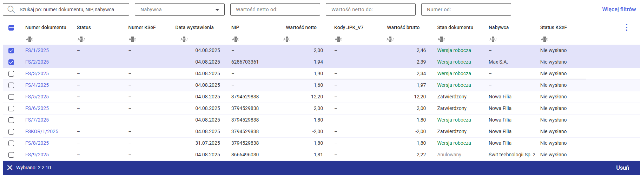This screenshot has width=641, height=176.
Task: Sort by the Status KSeF column header
Action: coord(553,27)
